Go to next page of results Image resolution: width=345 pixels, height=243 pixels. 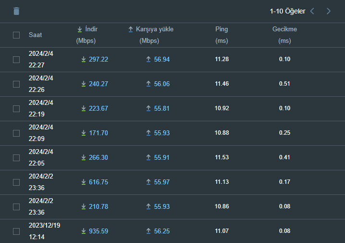tap(329, 11)
